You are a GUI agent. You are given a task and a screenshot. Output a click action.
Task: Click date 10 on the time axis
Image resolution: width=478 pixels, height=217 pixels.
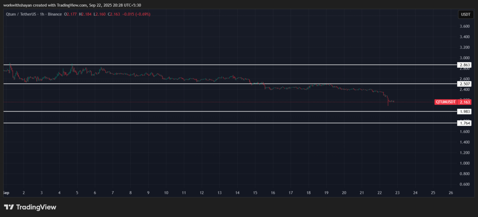point(166,193)
